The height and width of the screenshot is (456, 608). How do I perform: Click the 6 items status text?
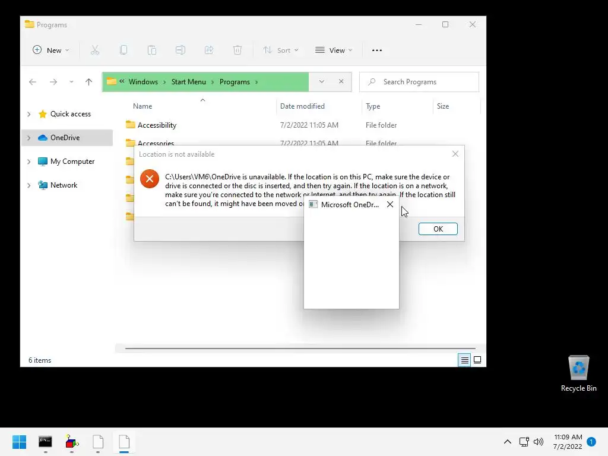40,360
